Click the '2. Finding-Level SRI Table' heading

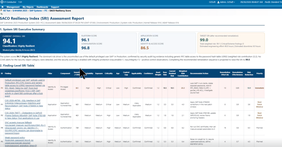tap(17, 66)
